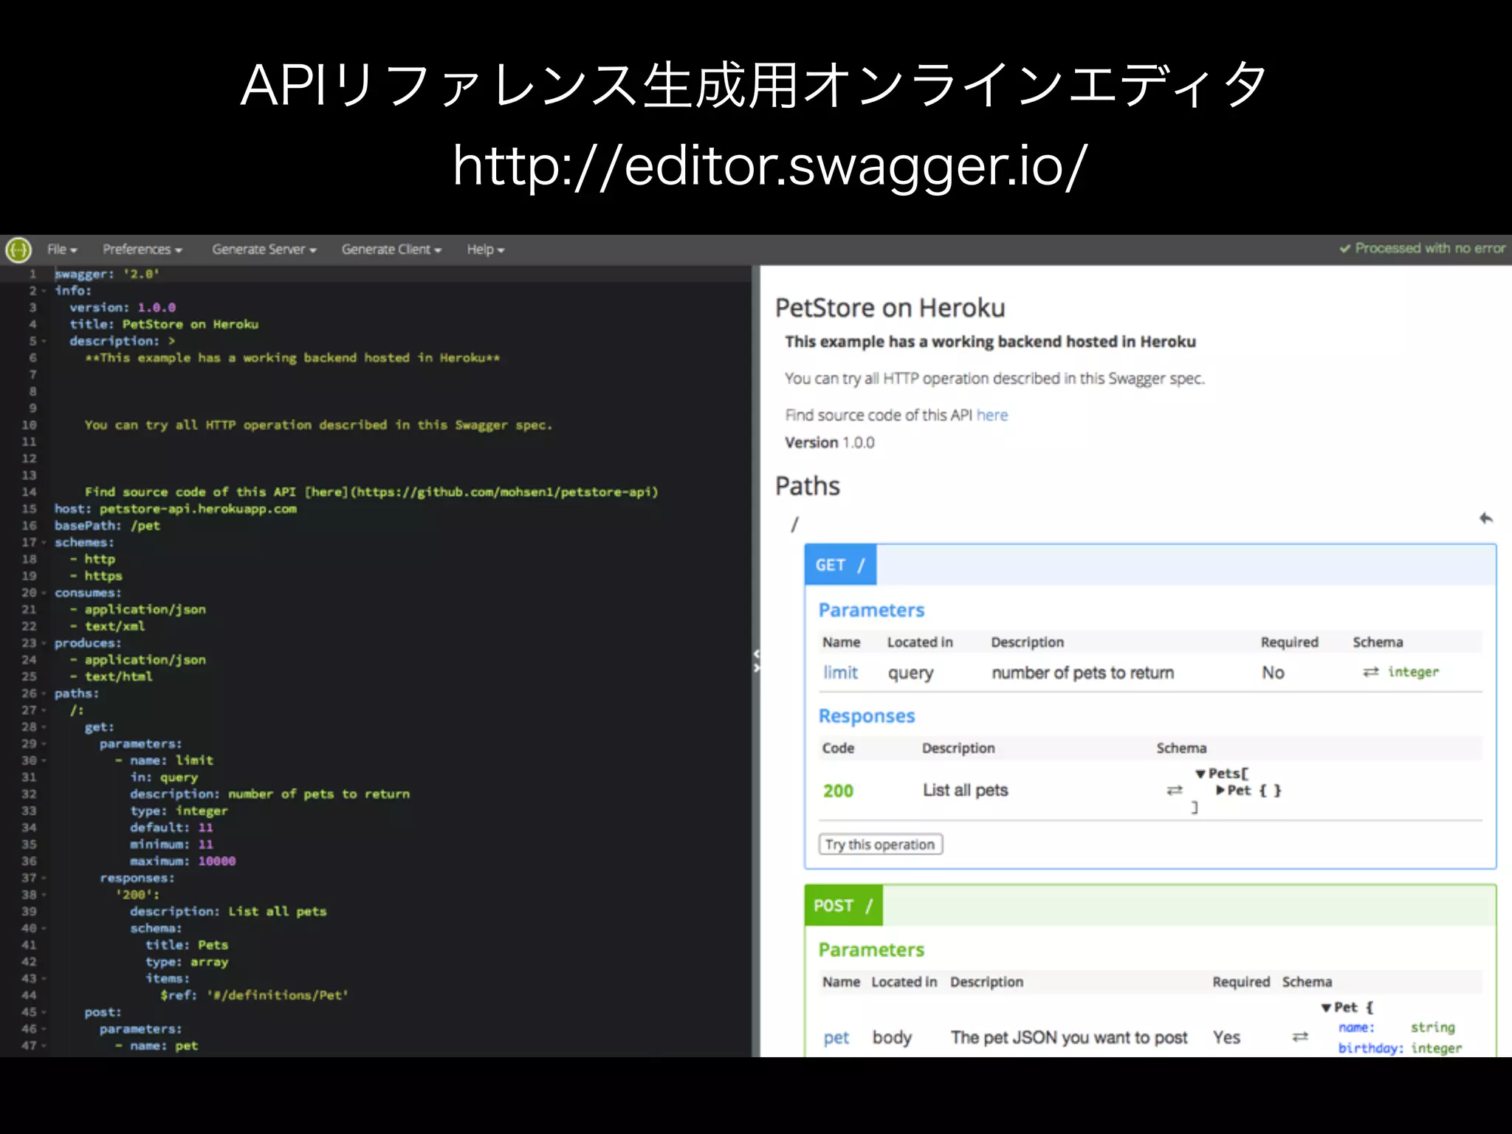Click the Processed with no error status
This screenshot has width=1512, height=1134.
(x=1422, y=248)
